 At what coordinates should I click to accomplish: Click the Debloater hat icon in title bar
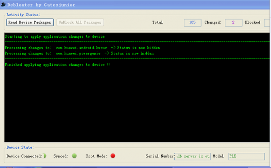click(3, 5)
